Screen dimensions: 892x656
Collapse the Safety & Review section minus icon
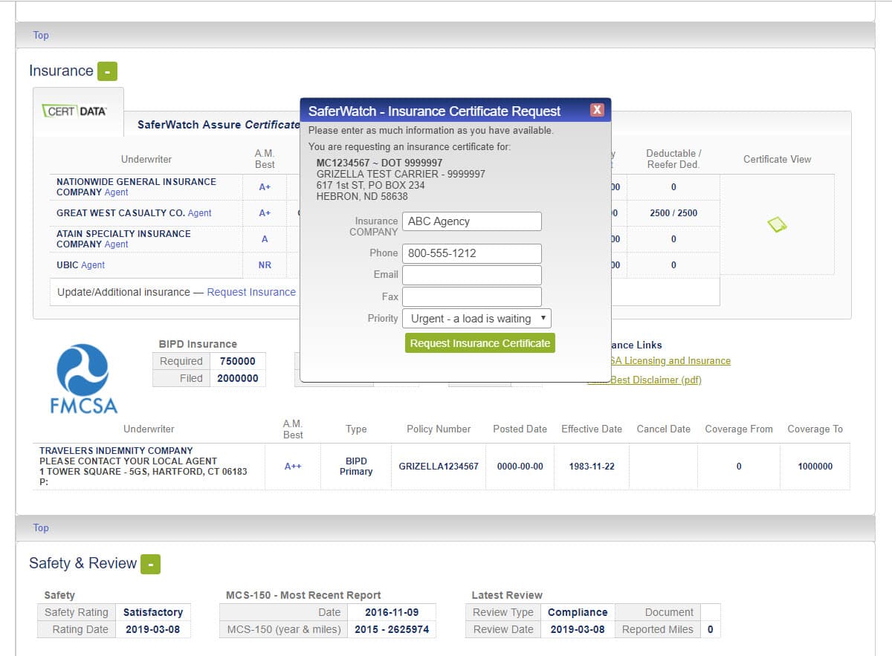tap(151, 564)
